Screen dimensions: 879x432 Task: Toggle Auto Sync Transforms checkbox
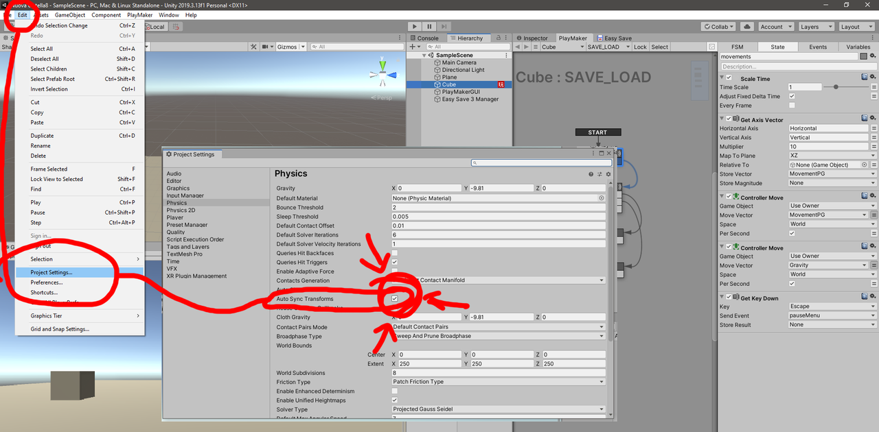(x=395, y=299)
